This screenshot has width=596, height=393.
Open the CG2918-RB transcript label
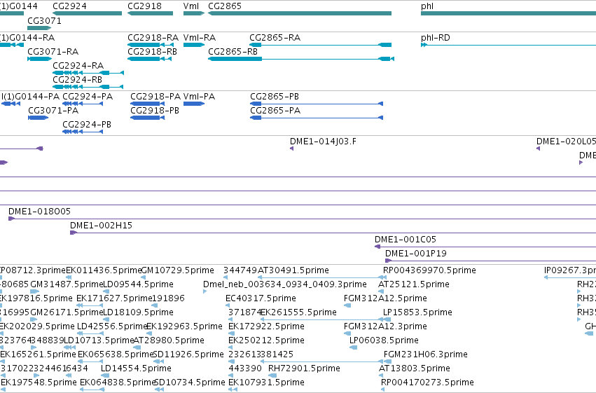(x=152, y=52)
